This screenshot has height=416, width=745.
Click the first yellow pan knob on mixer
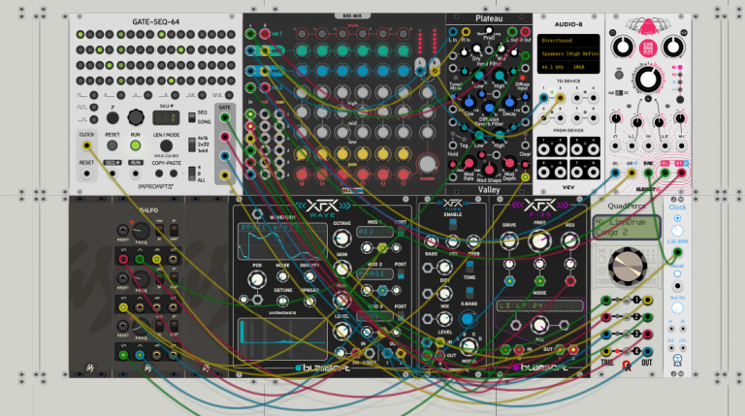pyautogui.click(x=302, y=154)
